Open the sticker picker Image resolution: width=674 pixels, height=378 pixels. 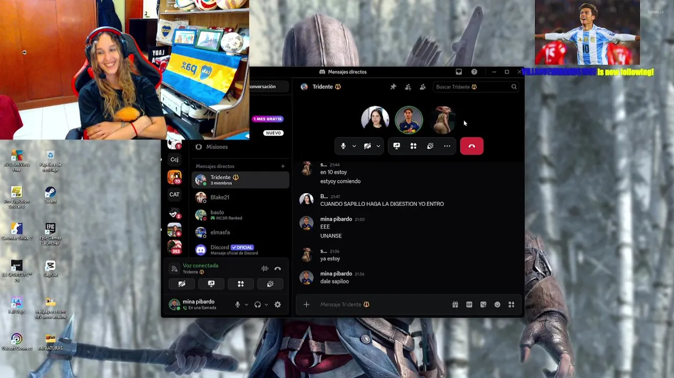[x=483, y=304]
